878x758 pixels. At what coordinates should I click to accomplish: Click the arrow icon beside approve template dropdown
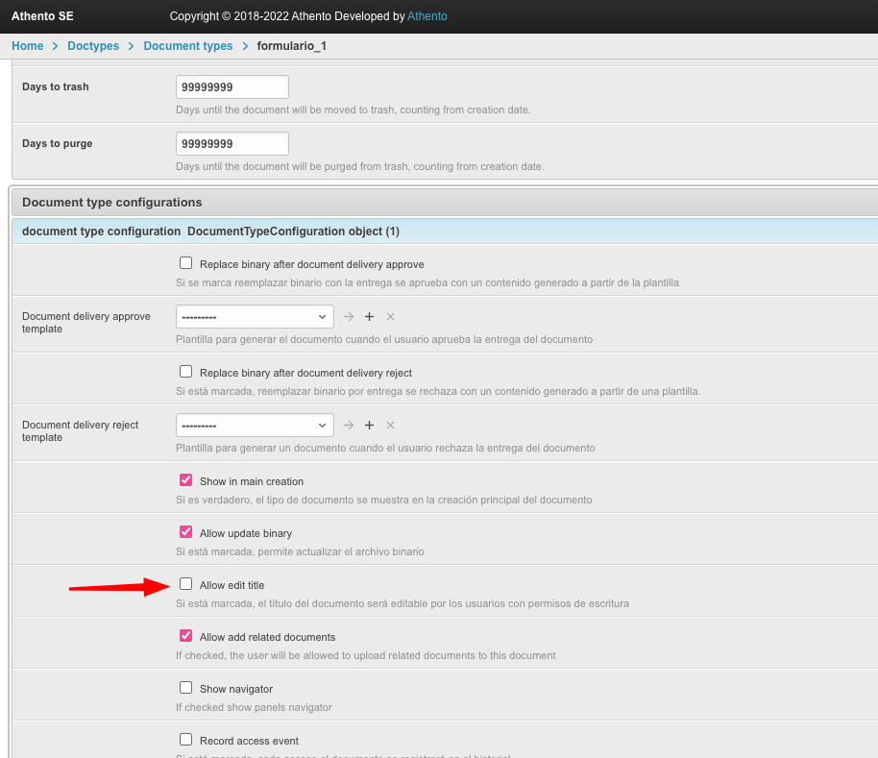[x=349, y=317]
